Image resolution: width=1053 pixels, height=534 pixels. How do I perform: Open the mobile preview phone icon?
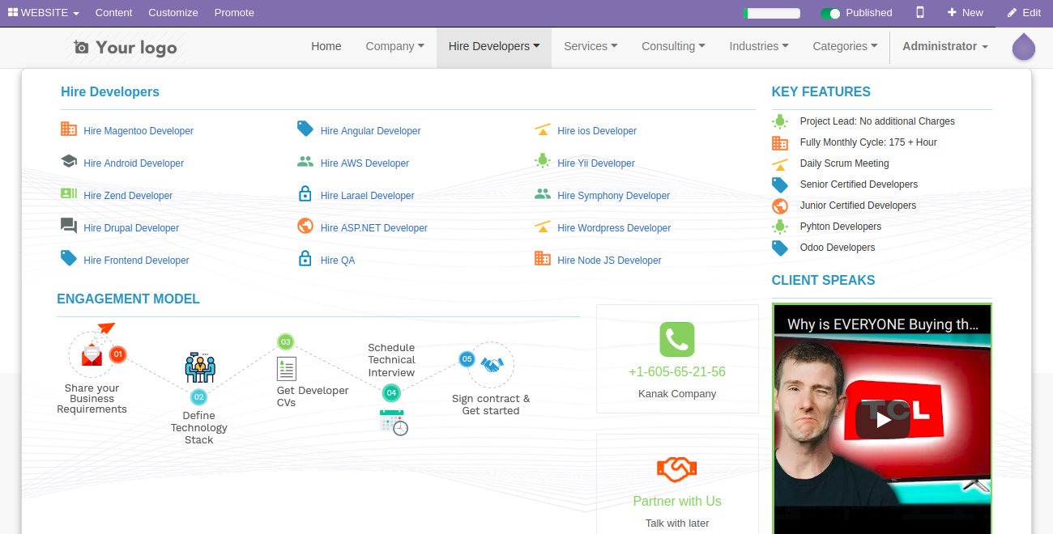click(x=920, y=12)
